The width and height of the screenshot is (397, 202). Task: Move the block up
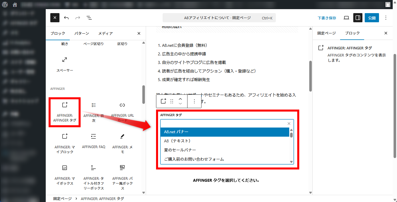tap(180, 99)
